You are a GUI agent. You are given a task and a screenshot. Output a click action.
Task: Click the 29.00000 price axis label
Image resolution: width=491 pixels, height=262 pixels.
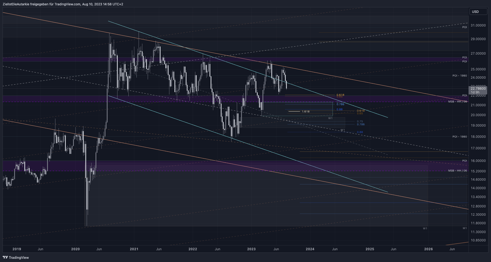point(478,39)
